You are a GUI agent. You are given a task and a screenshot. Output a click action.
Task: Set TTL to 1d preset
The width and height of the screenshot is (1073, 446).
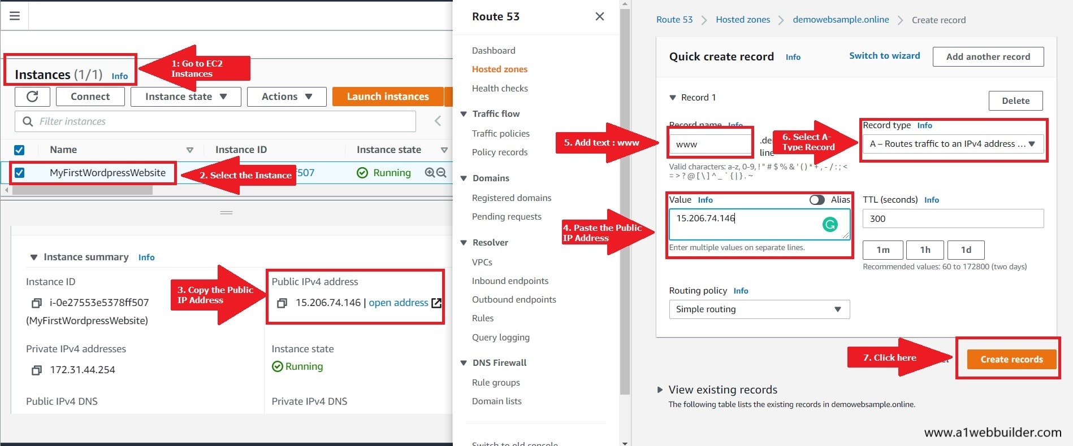tap(966, 250)
